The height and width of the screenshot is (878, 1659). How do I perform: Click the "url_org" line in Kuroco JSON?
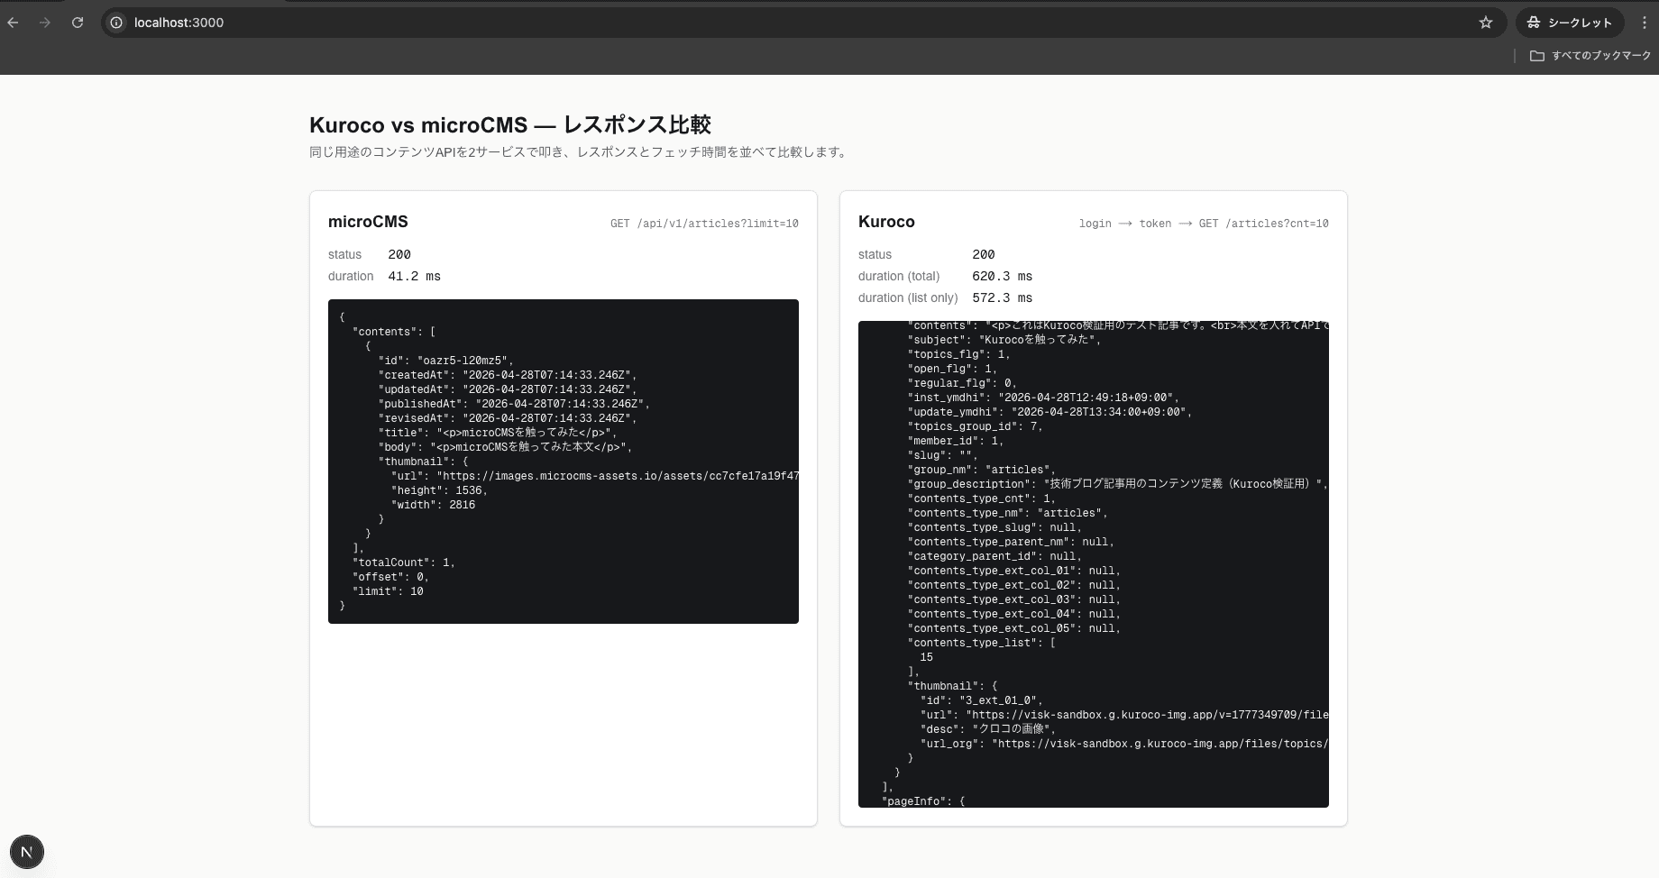pos(1124,744)
